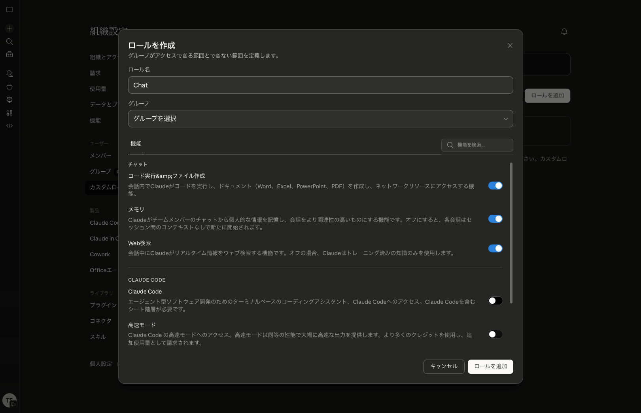Select the projects archive icon

(x=9, y=86)
